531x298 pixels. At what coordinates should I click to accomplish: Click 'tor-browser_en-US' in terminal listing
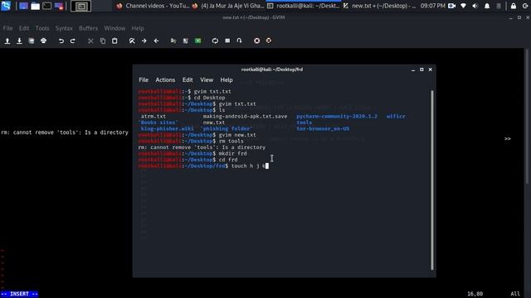pos(323,129)
